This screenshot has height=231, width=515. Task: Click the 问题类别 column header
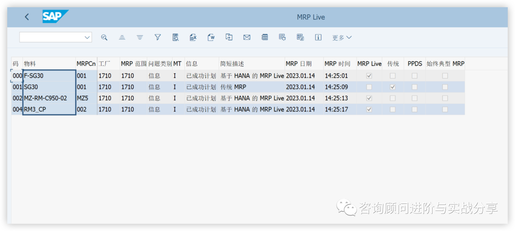pos(160,64)
